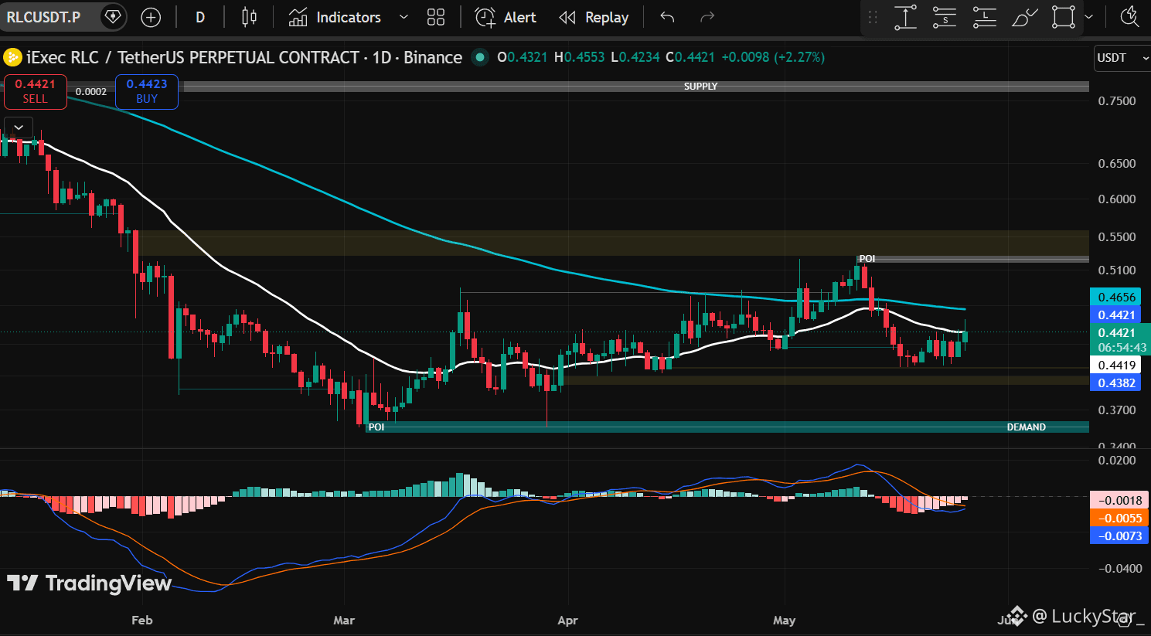Viewport: 1151px width, 636px height.
Task: Open the Indicators dialog
Action: tap(335, 17)
